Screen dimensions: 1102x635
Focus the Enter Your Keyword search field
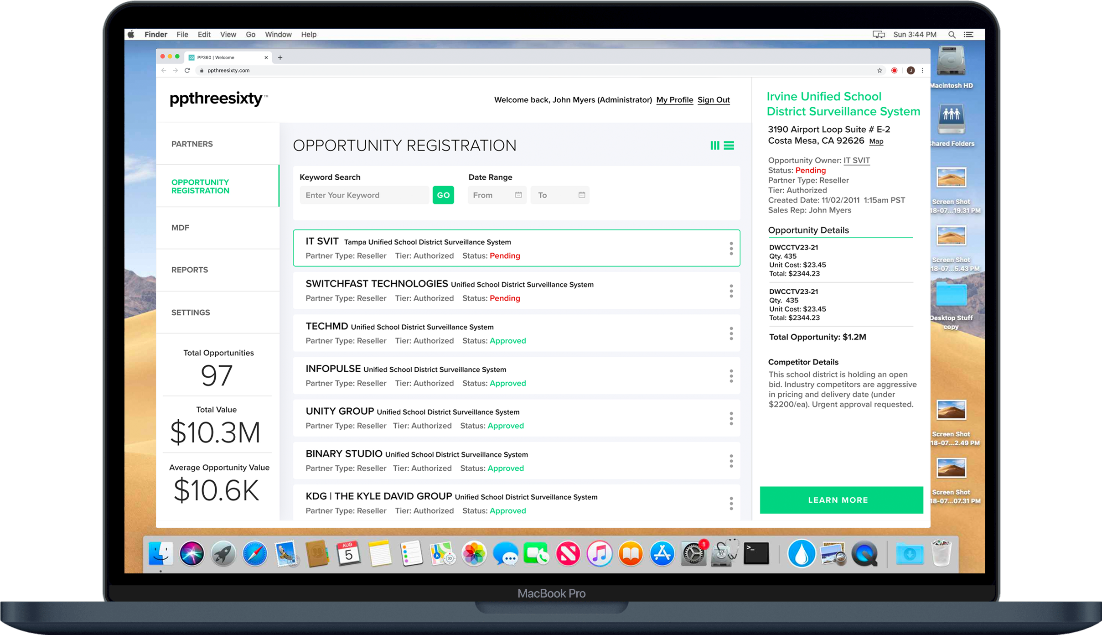coord(365,195)
